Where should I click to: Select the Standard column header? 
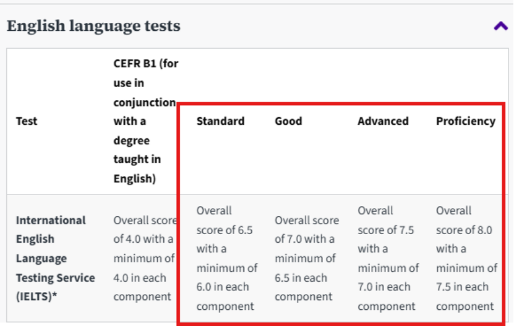[220, 121]
